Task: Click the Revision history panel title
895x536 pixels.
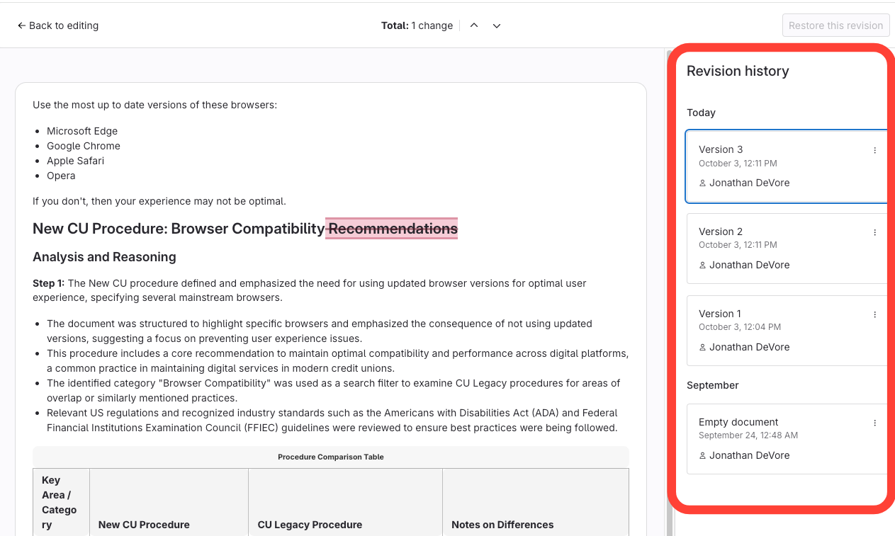Action: coord(738,71)
